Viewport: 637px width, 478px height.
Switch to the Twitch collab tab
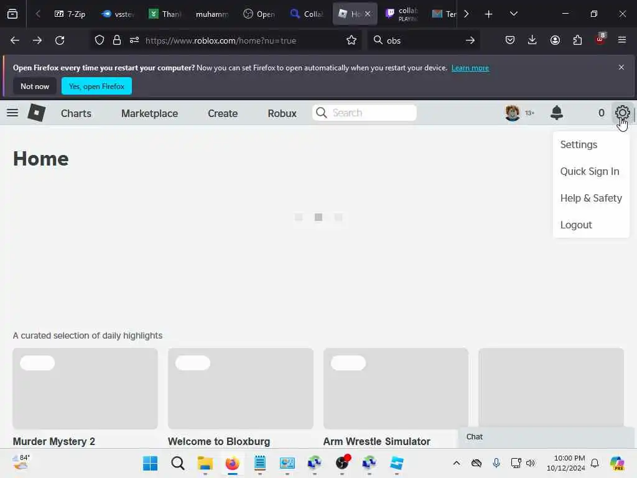(x=402, y=14)
